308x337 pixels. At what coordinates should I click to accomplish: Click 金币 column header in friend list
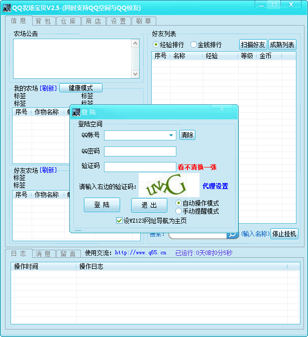[x=269, y=56]
